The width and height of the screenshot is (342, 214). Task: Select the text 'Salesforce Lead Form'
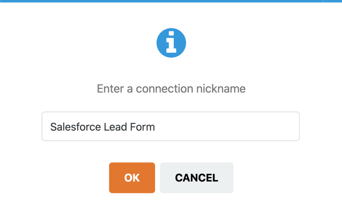tap(102, 127)
